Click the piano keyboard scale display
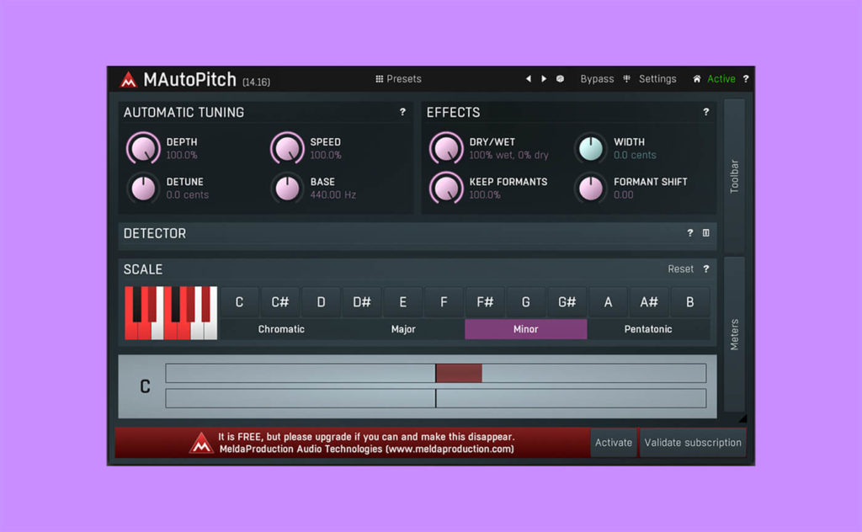Screen dimensions: 862x532 [171, 312]
